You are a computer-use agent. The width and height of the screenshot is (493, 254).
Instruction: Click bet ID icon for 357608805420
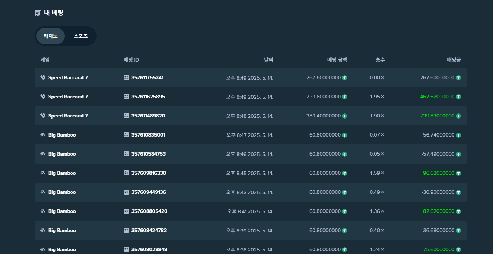click(126, 211)
